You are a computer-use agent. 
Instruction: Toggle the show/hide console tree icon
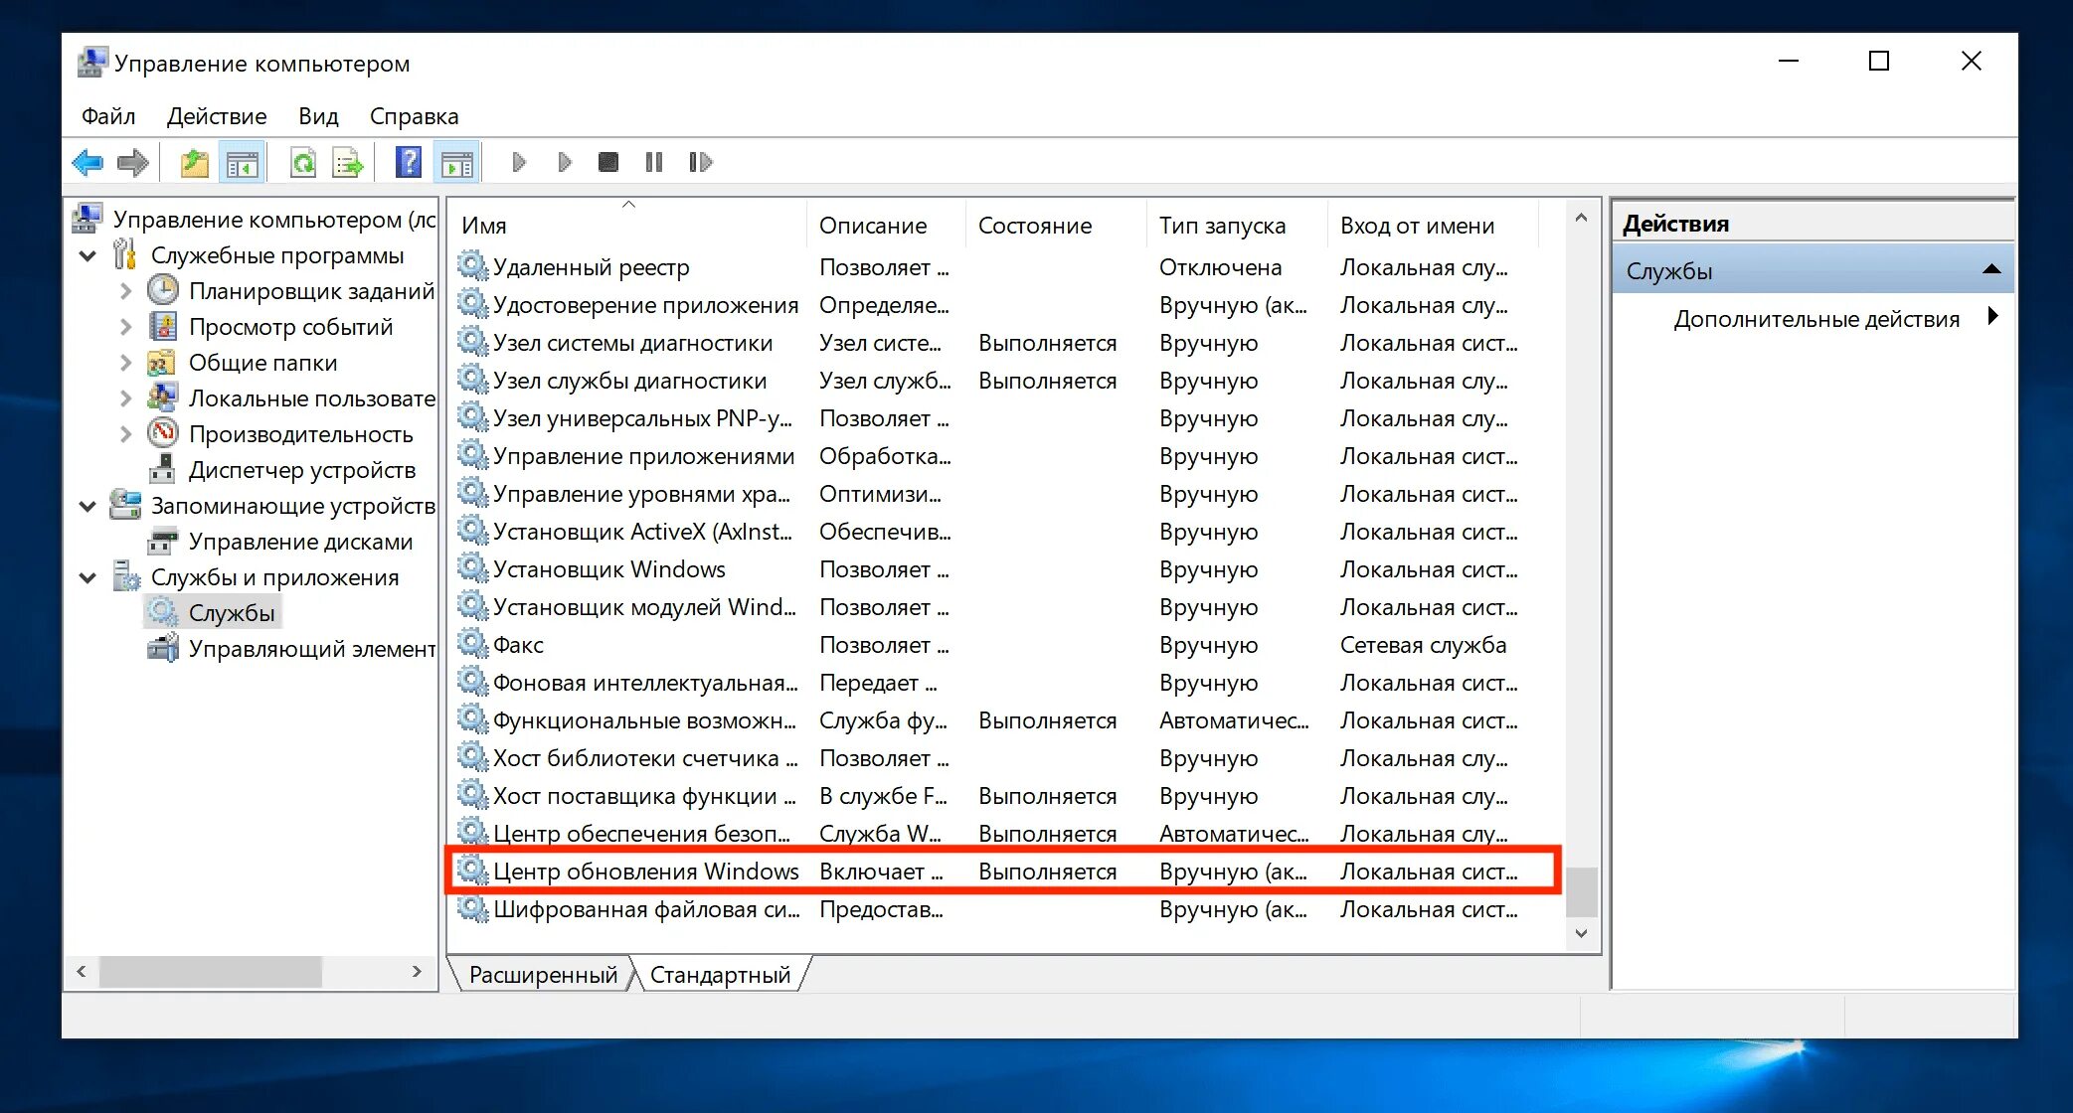(242, 163)
